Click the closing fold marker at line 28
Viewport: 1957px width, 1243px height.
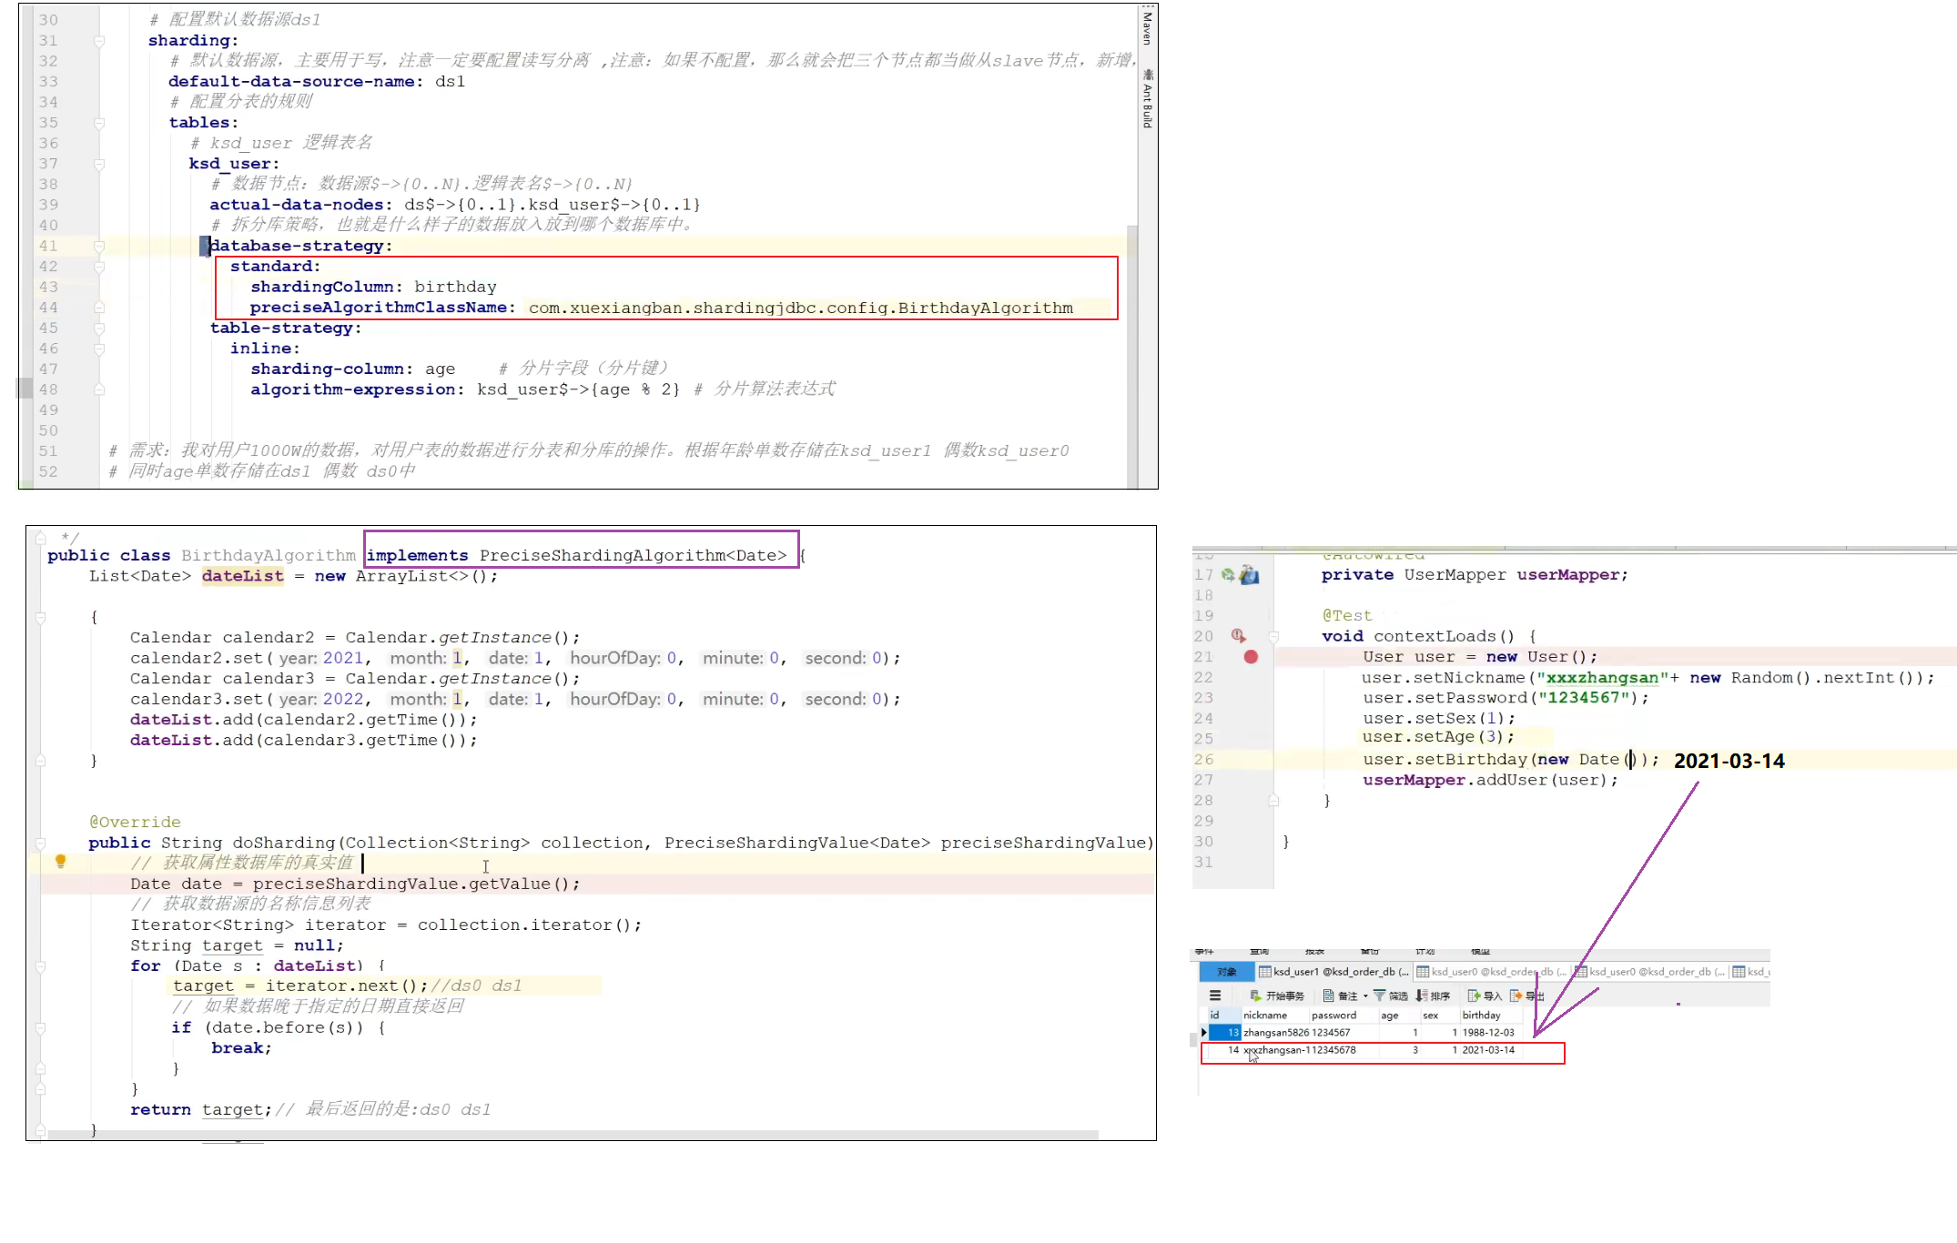tap(1273, 801)
